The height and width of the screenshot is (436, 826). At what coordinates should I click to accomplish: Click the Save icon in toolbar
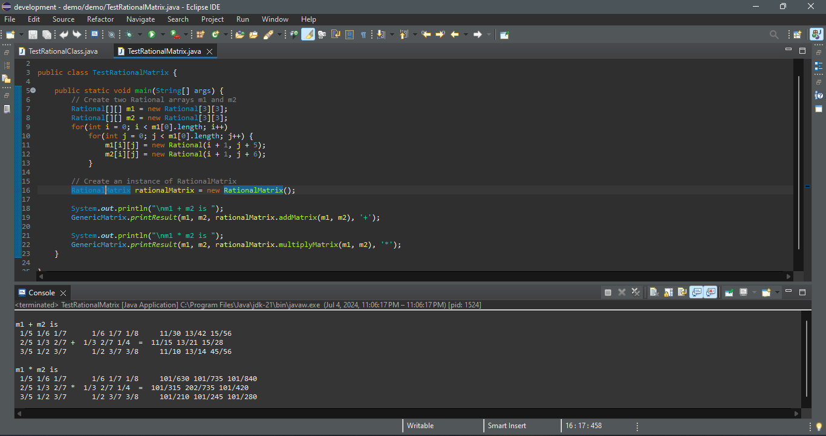(x=33, y=34)
